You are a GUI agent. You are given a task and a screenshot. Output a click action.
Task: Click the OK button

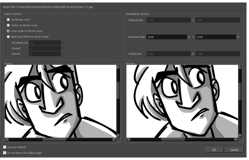(x=214, y=150)
